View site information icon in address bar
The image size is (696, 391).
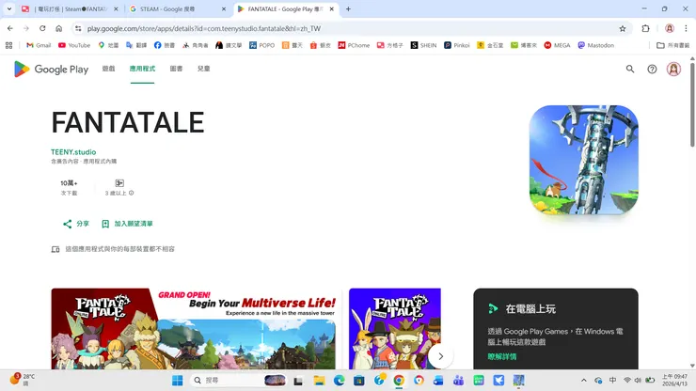78,28
